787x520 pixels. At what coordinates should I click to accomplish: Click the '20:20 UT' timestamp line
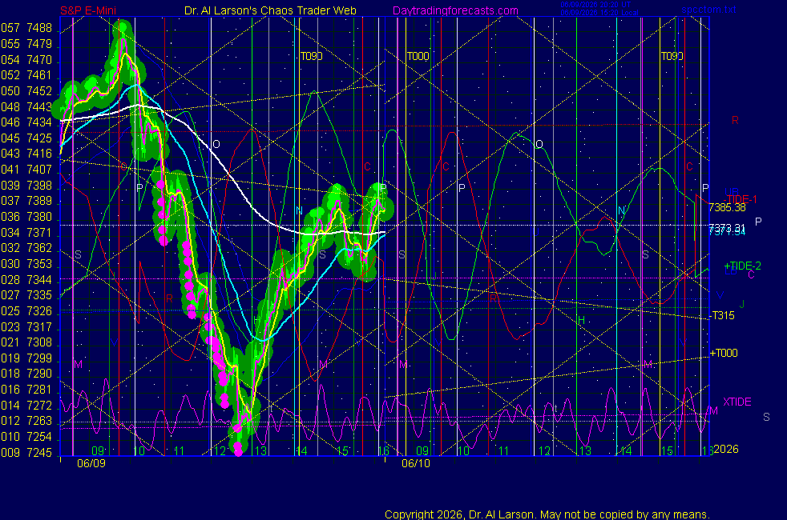pyautogui.click(x=595, y=5)
